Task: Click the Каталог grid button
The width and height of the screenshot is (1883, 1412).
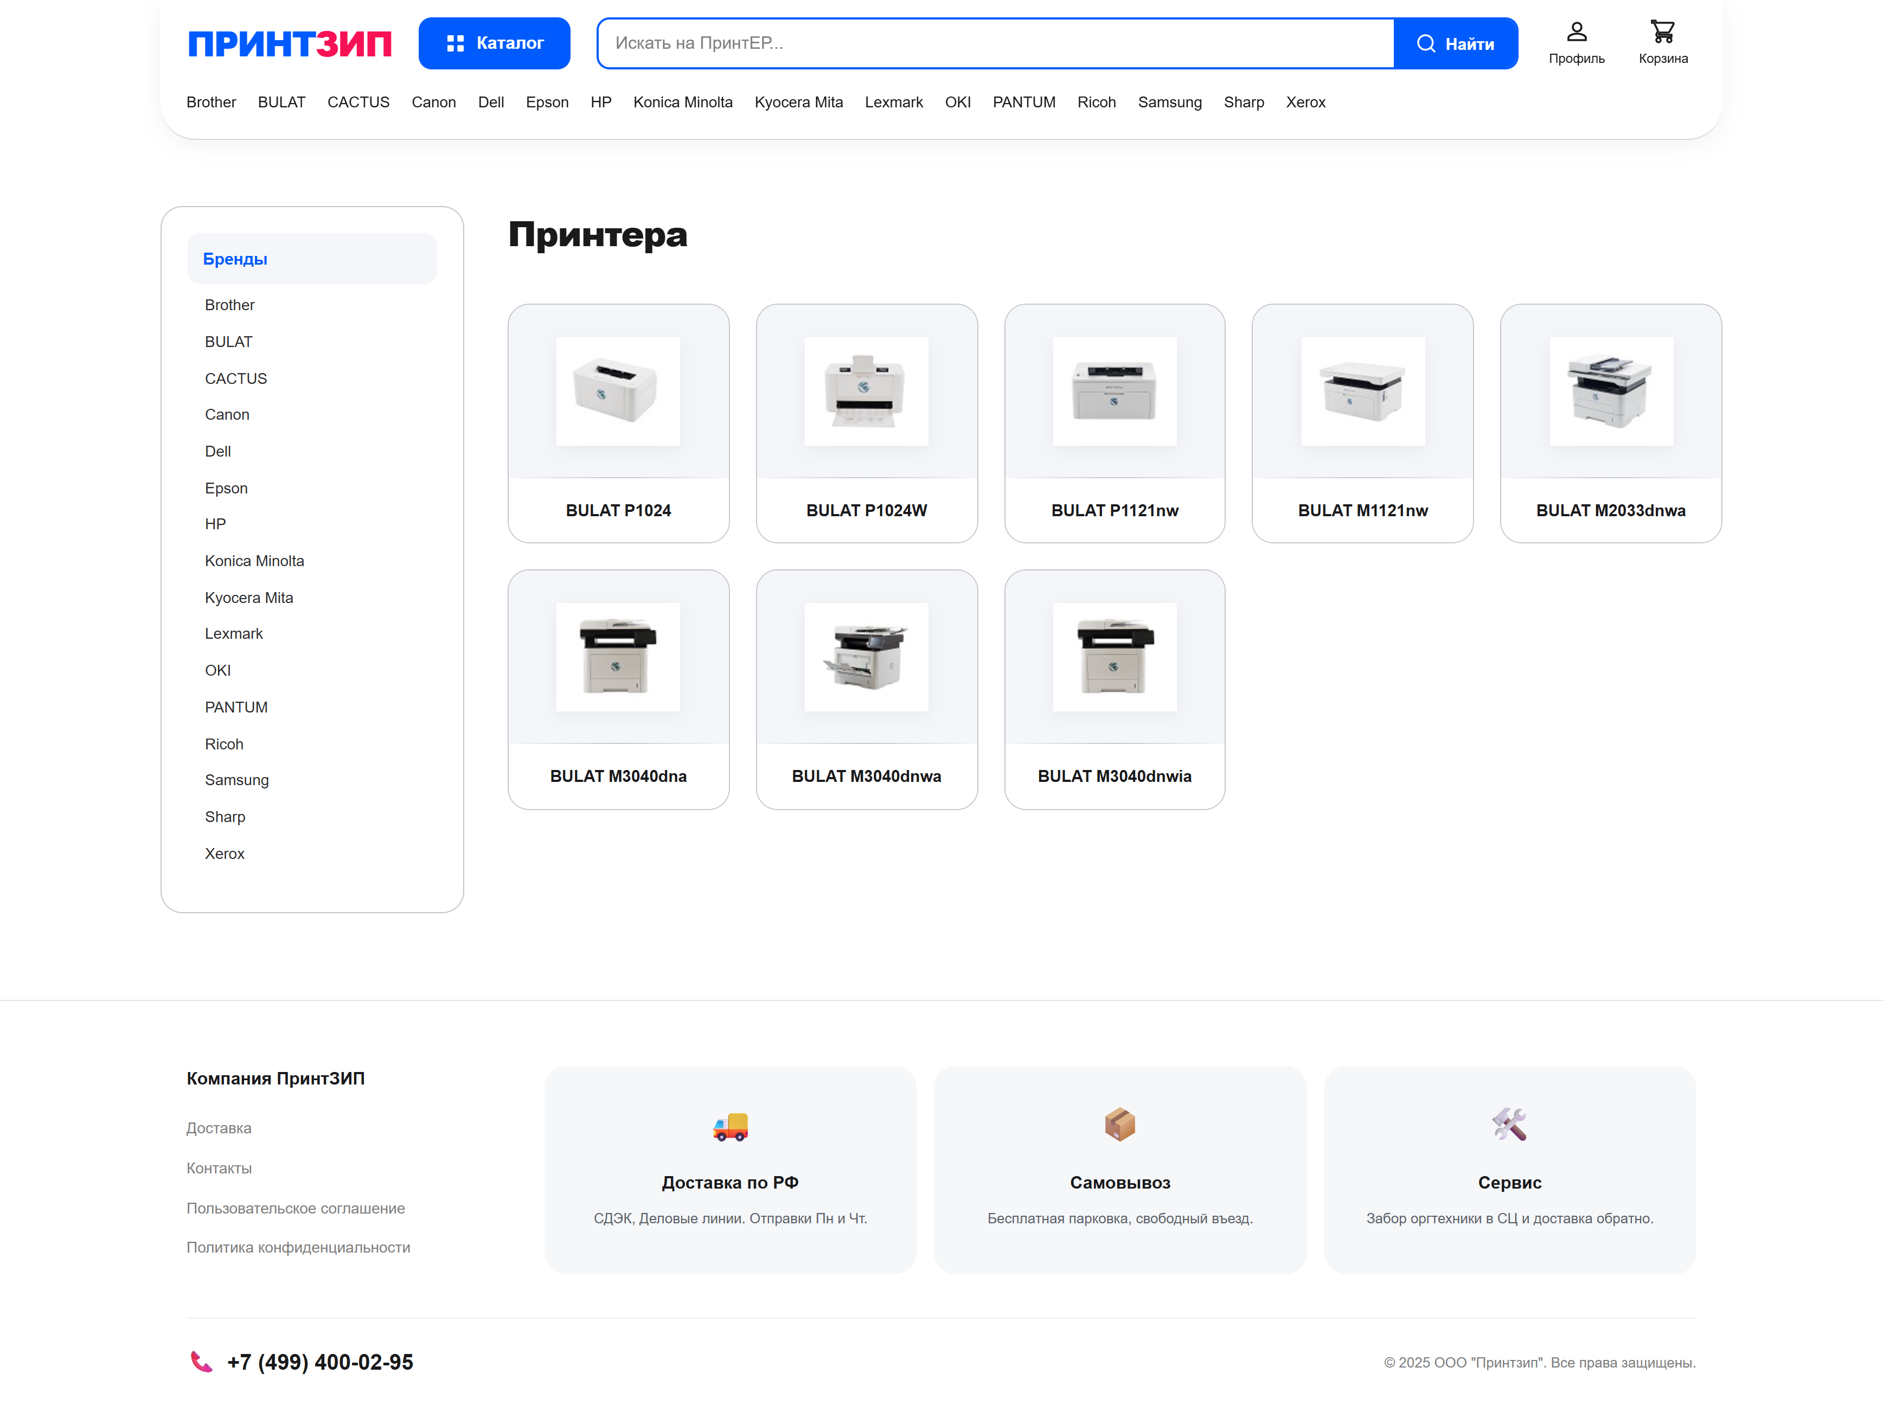Action: pyautogui.click(x=494, y=43)
